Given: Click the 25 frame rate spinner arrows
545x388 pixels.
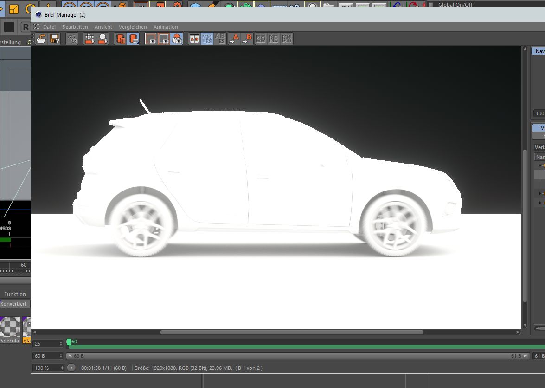Looking at the screenshot, I should pos(61,344).
